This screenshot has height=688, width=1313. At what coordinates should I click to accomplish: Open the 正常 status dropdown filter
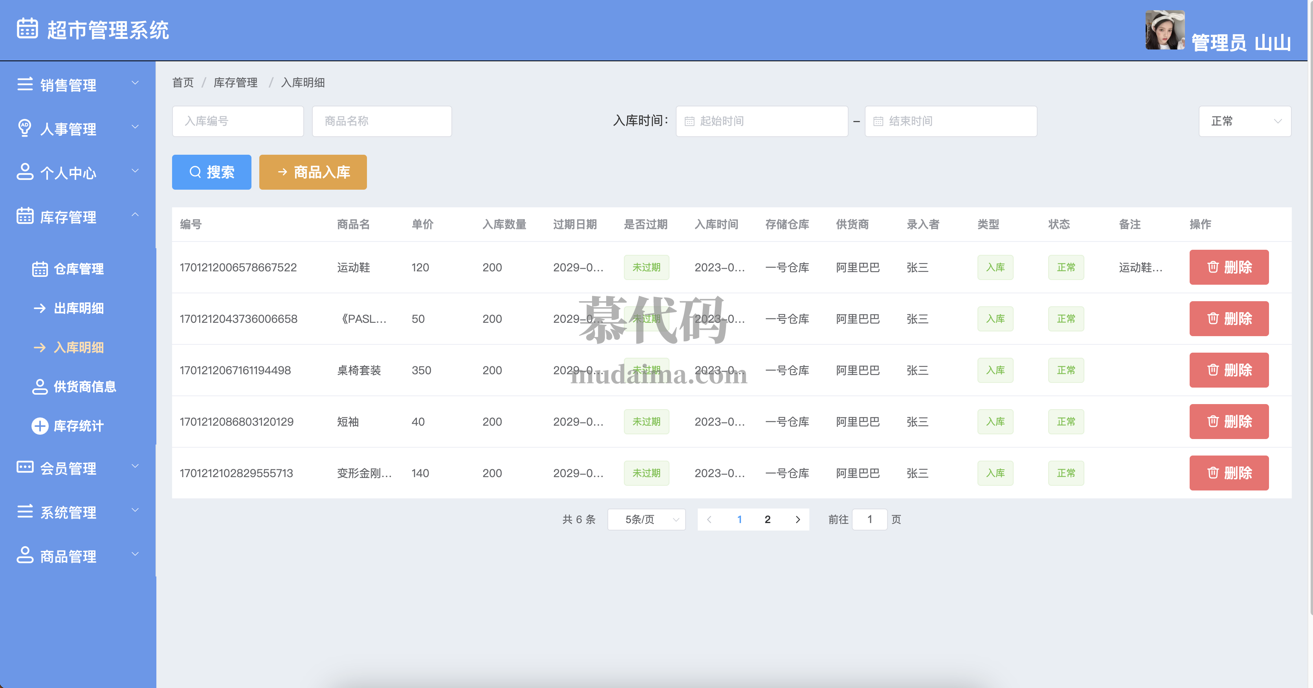(x=1244, y=121)
